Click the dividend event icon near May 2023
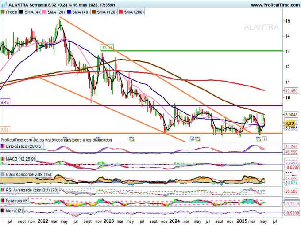The width and height of the screenshot is (301, 225). 132,139
